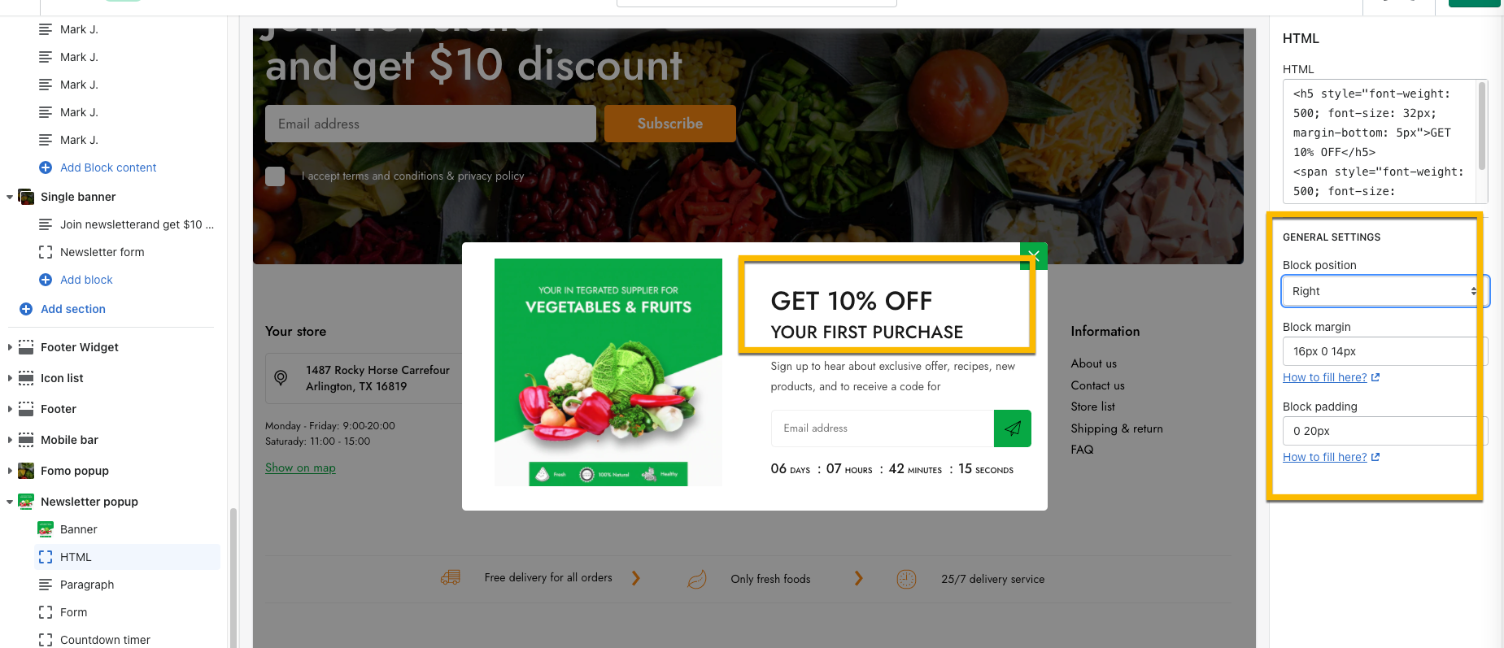This screenshot has width=1504, height=648.
Task: Click the location pin icon near store address
Action: click(281, 377)
